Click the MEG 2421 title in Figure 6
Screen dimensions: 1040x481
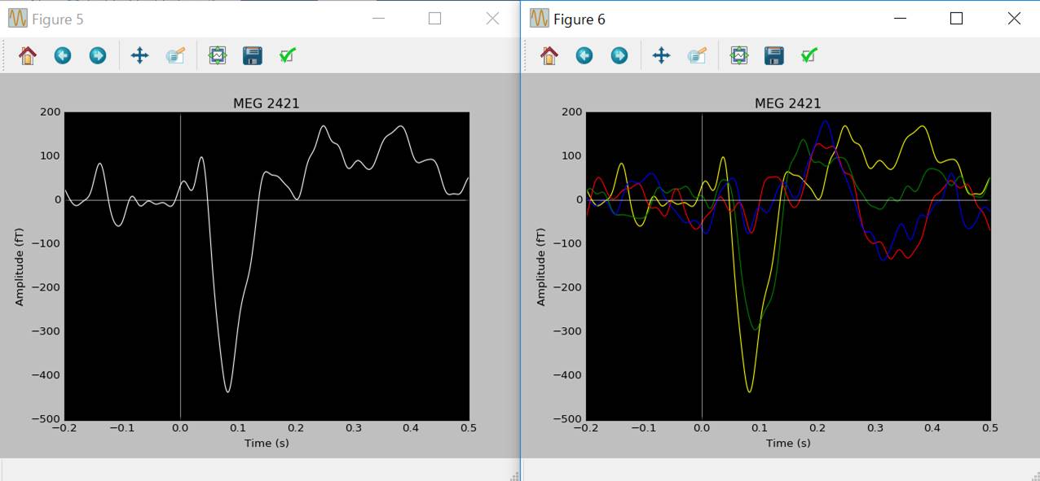click(787, 103)
